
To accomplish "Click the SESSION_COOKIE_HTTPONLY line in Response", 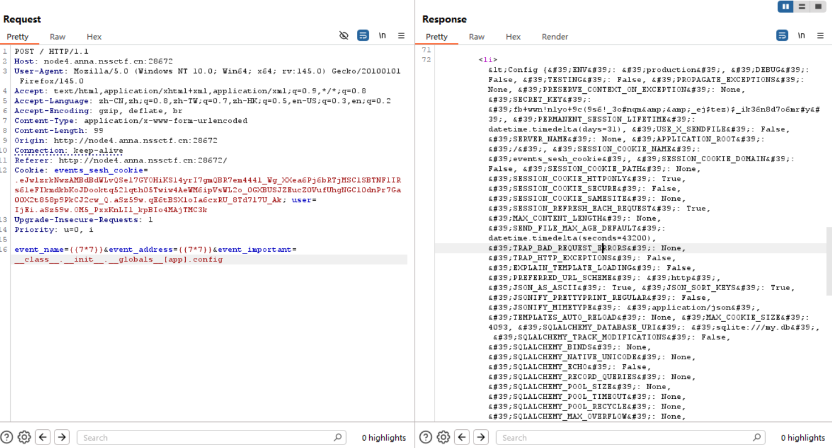I will pyautogui.click(x=587, y=179).
